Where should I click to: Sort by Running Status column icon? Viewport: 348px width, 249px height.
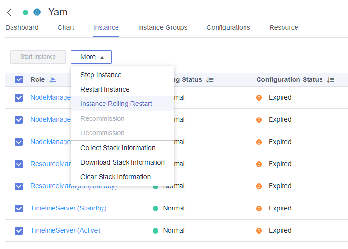click(x=210, y=80)
